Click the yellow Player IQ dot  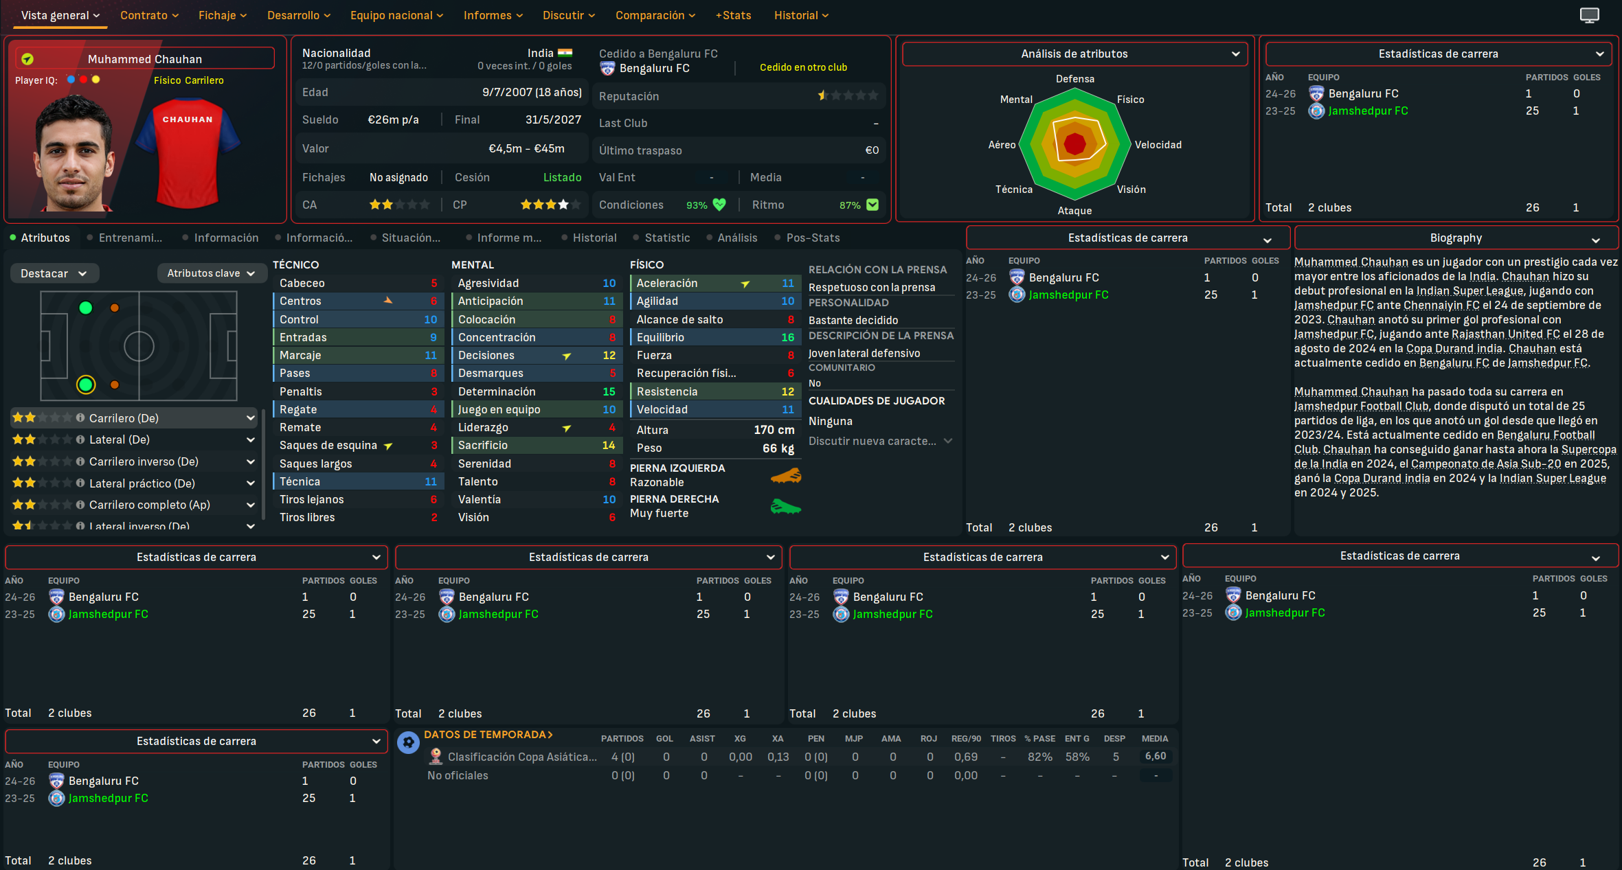pos(95,80)
